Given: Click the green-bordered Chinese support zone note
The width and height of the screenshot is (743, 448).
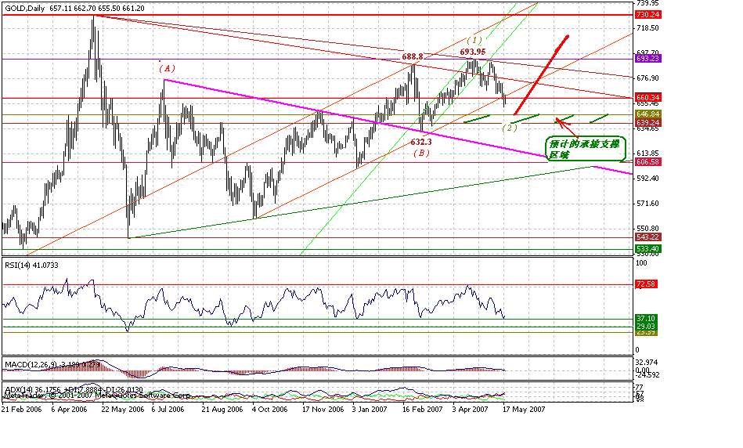Looking at the screenshot, I should tap(586, 149).
